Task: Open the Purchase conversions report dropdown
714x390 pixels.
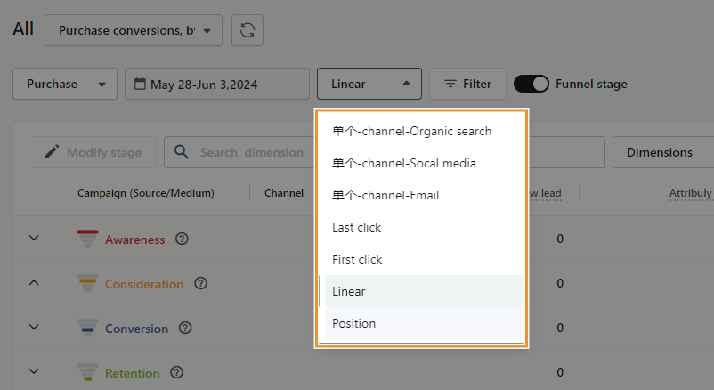Action: pyautogui.click(x=133, y=30)
